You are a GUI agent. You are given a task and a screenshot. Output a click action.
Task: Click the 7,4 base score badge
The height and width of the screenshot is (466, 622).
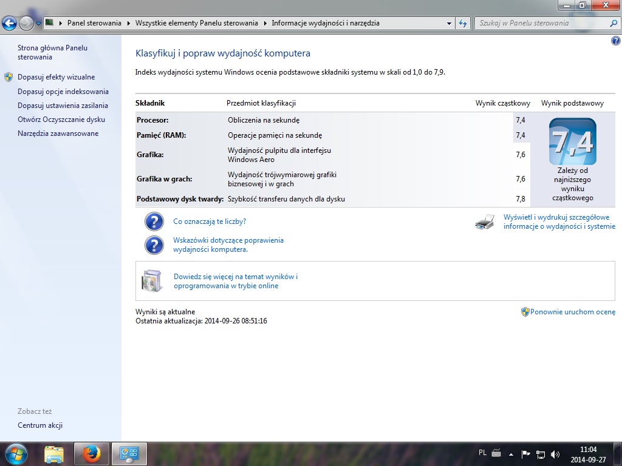click(572, 141)
